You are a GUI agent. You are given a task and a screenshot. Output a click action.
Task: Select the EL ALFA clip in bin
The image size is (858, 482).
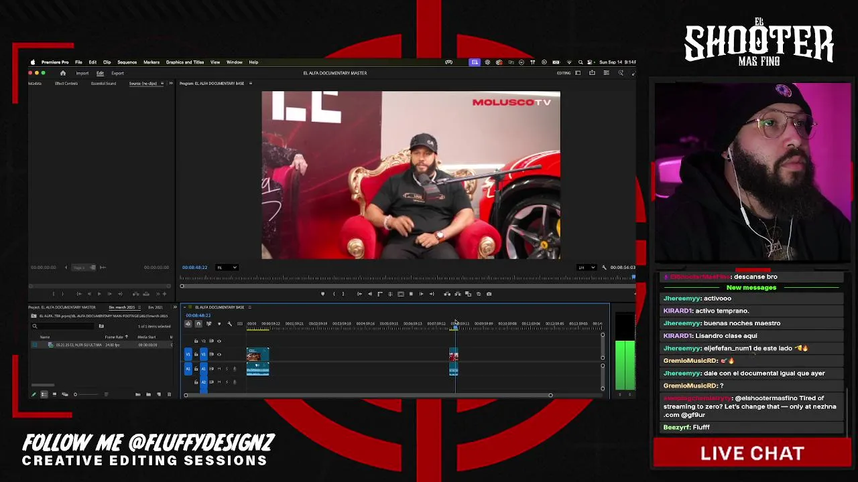78,345
